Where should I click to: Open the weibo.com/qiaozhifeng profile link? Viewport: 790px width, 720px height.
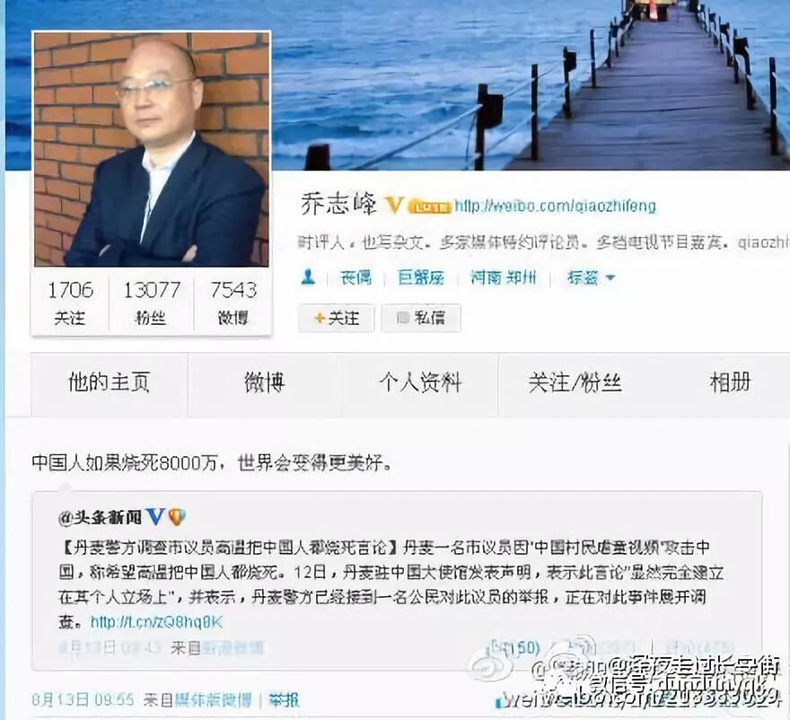555,206
